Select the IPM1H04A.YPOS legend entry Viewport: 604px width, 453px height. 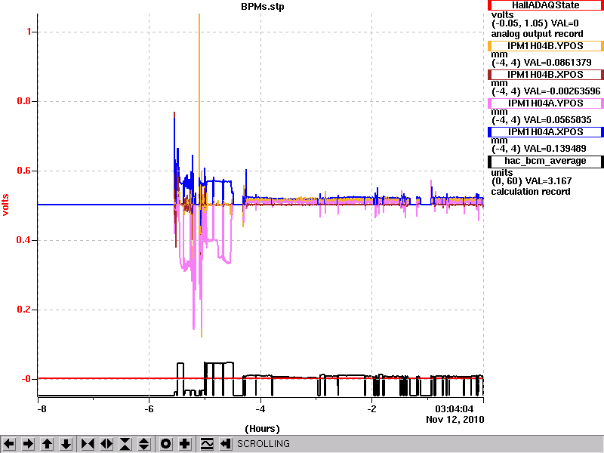[x=545, y=103]
